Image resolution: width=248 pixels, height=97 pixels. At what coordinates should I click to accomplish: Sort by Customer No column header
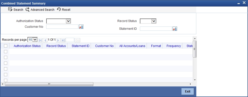[104, 46]
